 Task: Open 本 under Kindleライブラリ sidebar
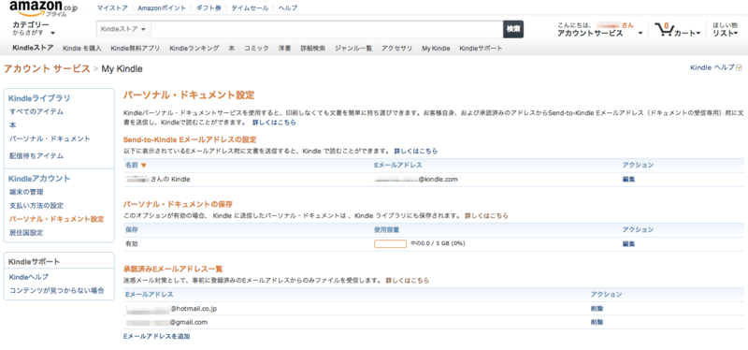(x=13, y=125)
